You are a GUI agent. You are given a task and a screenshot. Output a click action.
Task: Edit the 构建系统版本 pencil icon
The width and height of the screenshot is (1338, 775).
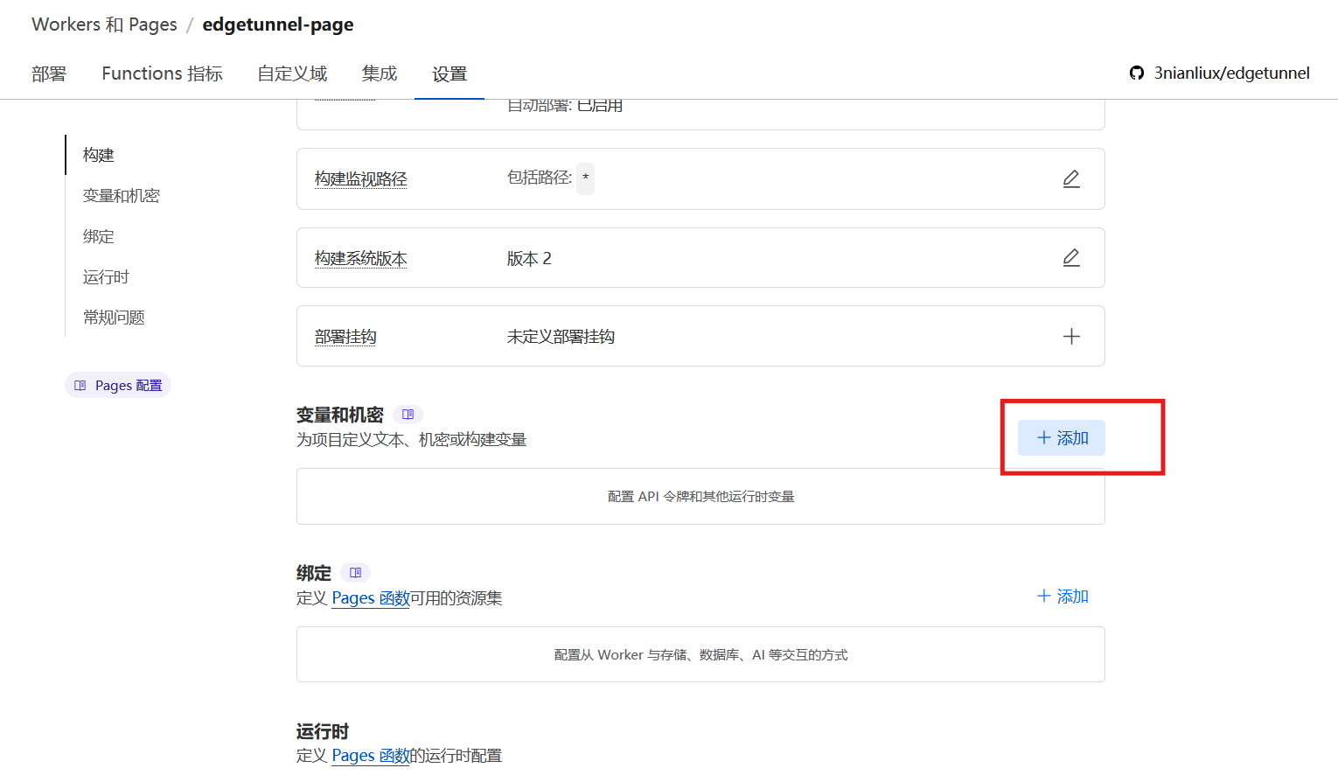pyautogui.click(x=1071, y=257)
